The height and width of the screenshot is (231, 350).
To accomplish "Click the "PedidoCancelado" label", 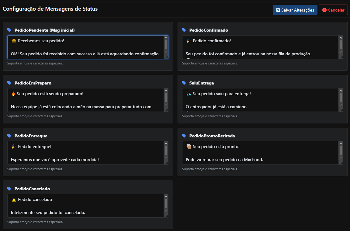I will point(32,189).
